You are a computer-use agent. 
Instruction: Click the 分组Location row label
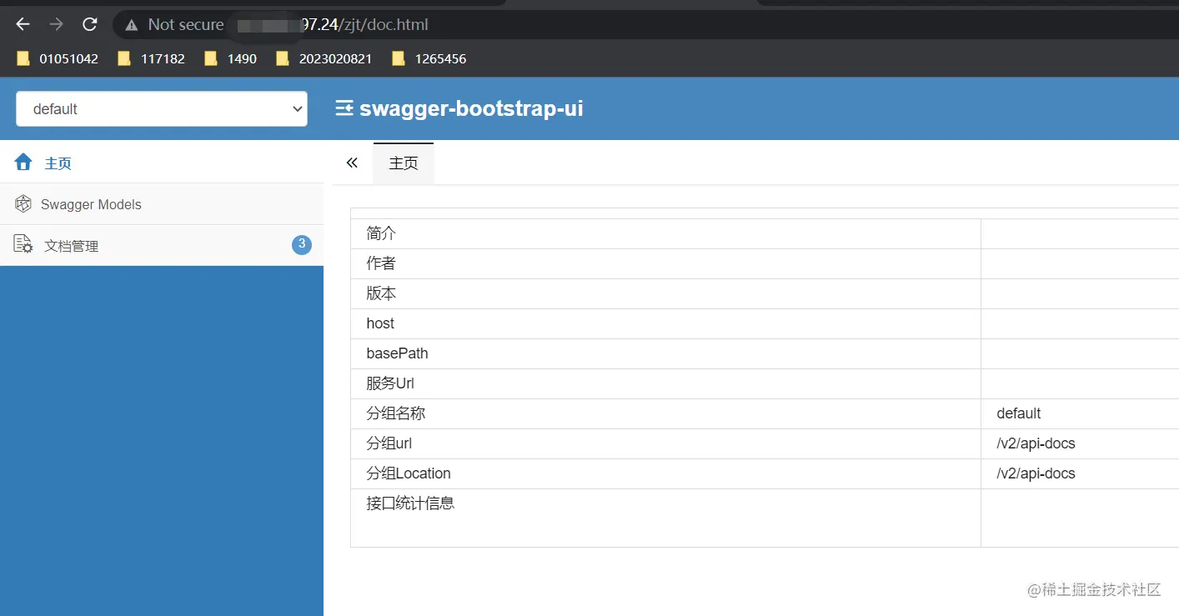(x=409, y=473)
